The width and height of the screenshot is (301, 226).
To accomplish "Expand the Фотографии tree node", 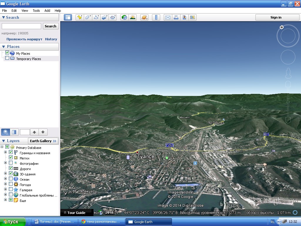I will [x=5, y=162].
